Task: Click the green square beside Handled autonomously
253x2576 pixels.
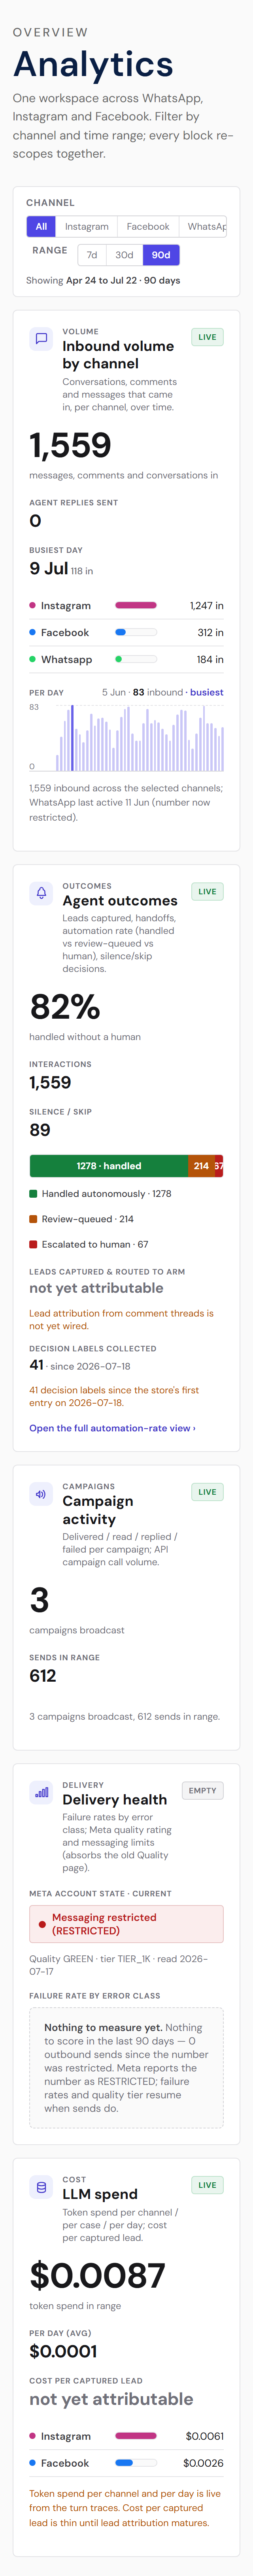Action: [x=33, y=1193]
